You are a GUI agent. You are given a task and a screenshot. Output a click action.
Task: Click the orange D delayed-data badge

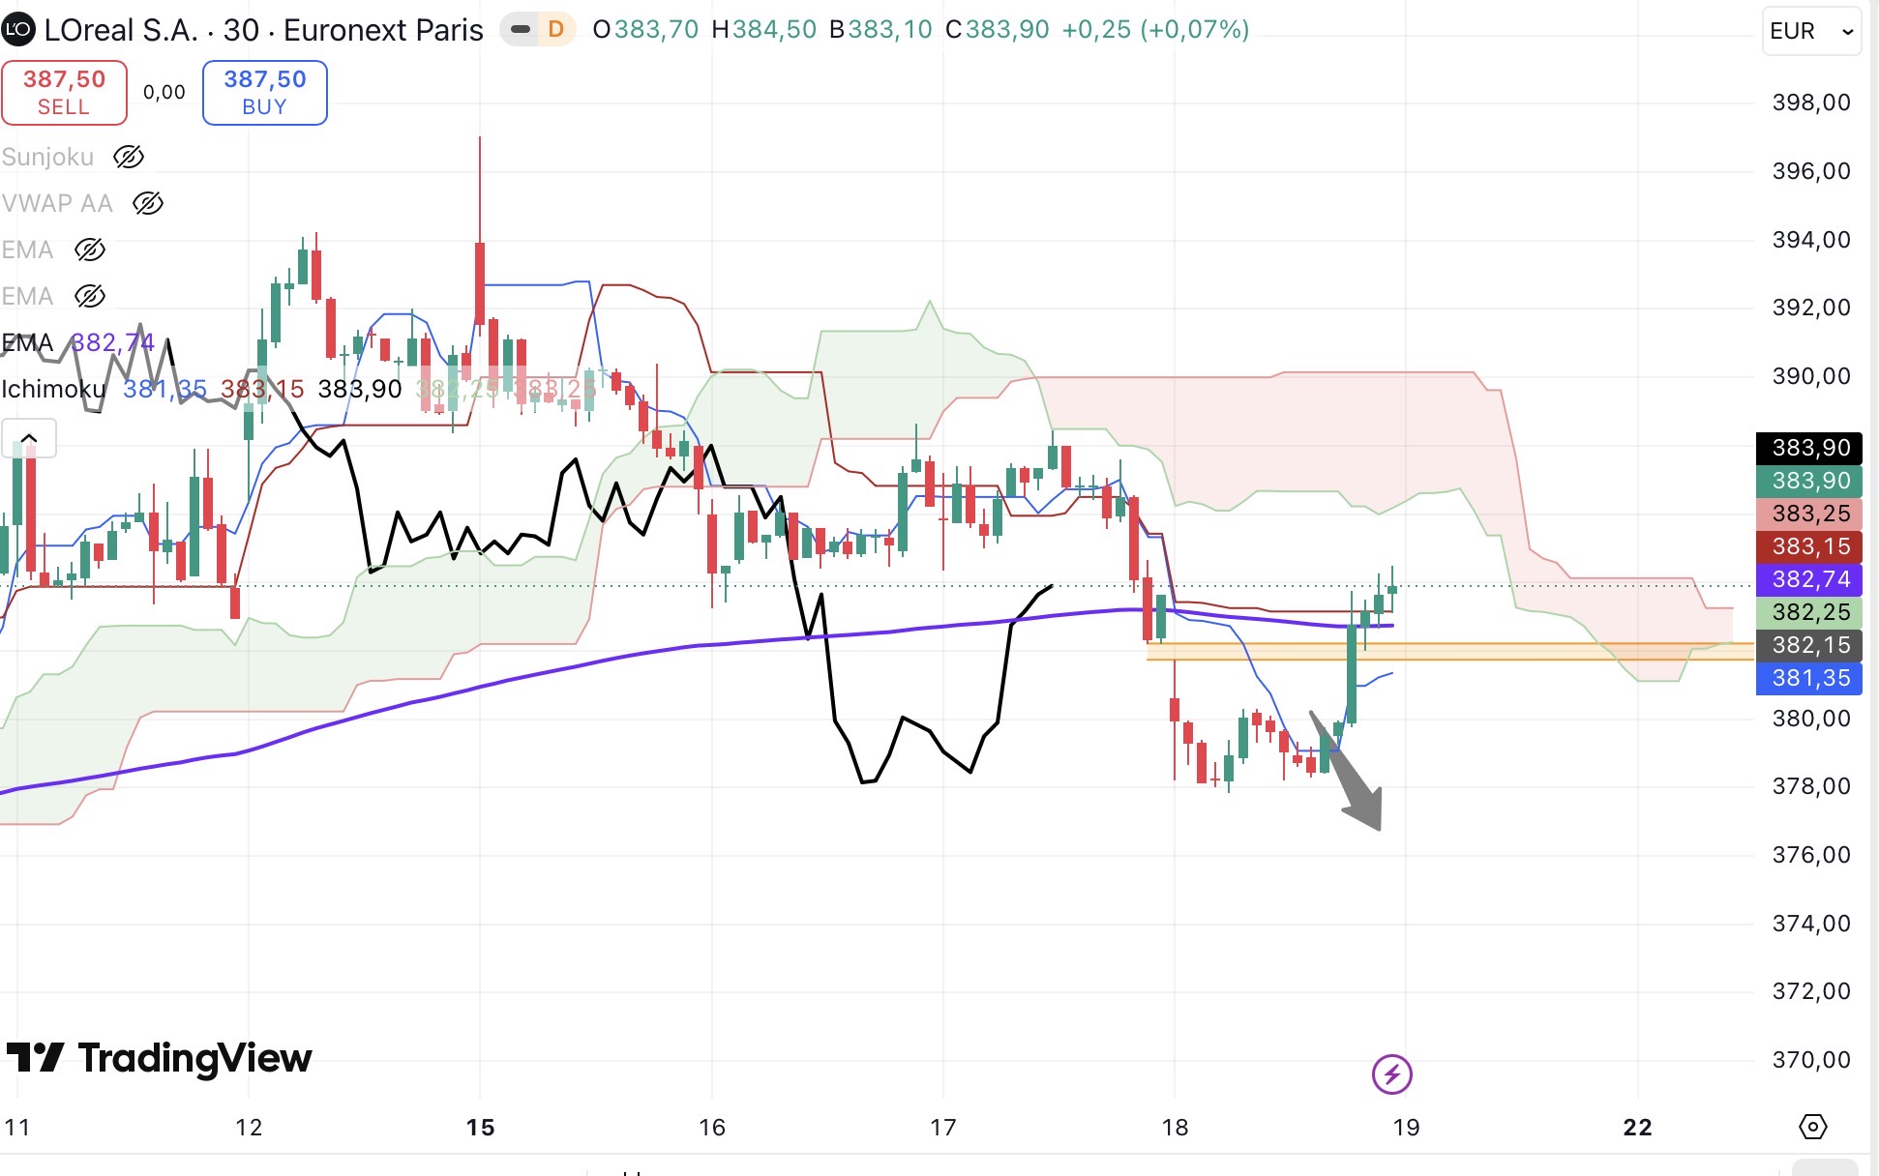pos(556,30)
